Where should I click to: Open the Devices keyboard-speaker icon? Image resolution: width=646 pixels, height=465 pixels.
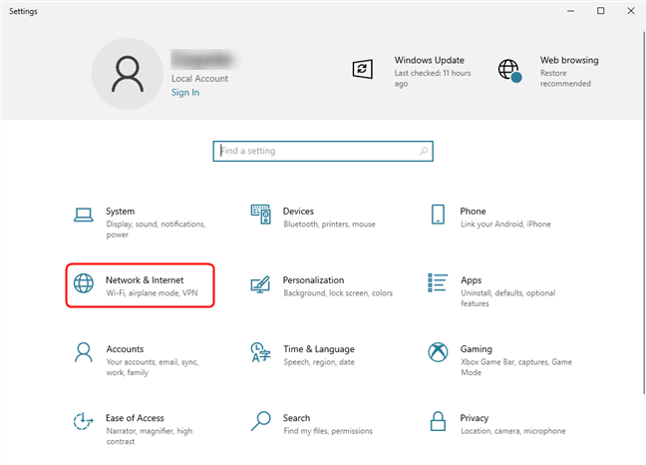coord(261,215)
